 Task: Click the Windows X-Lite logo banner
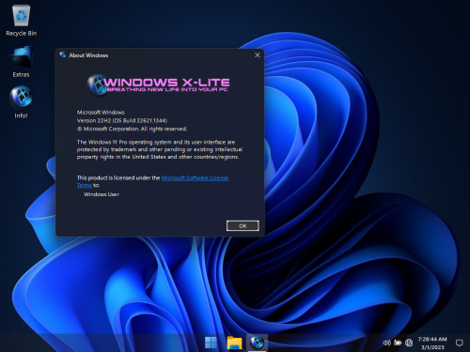(x=158, y=84)
